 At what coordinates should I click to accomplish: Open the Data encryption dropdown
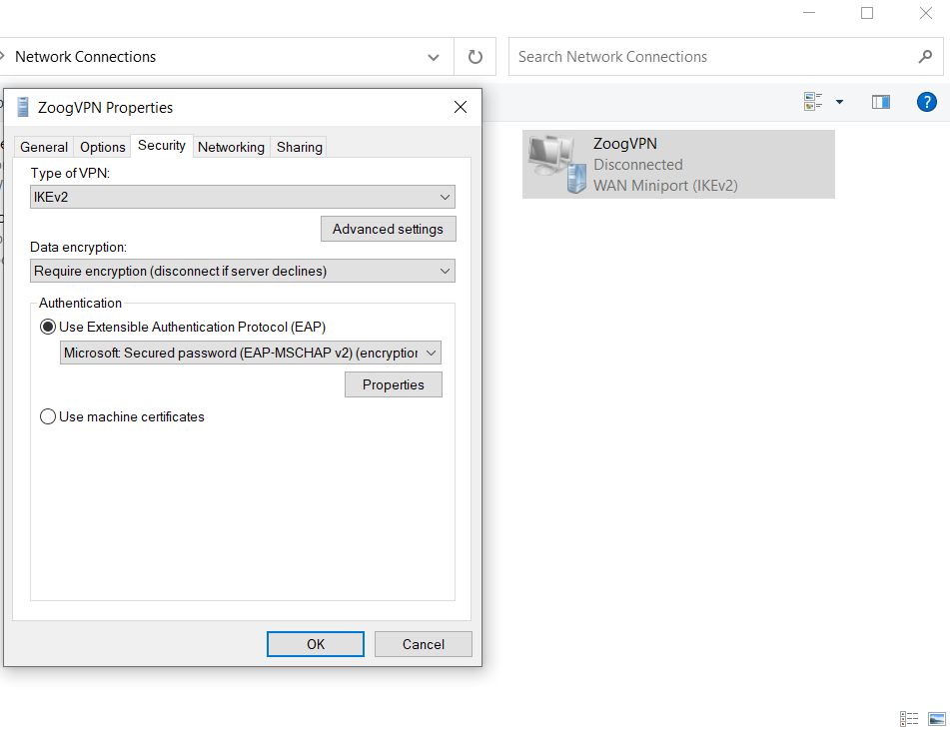(242, 271)
